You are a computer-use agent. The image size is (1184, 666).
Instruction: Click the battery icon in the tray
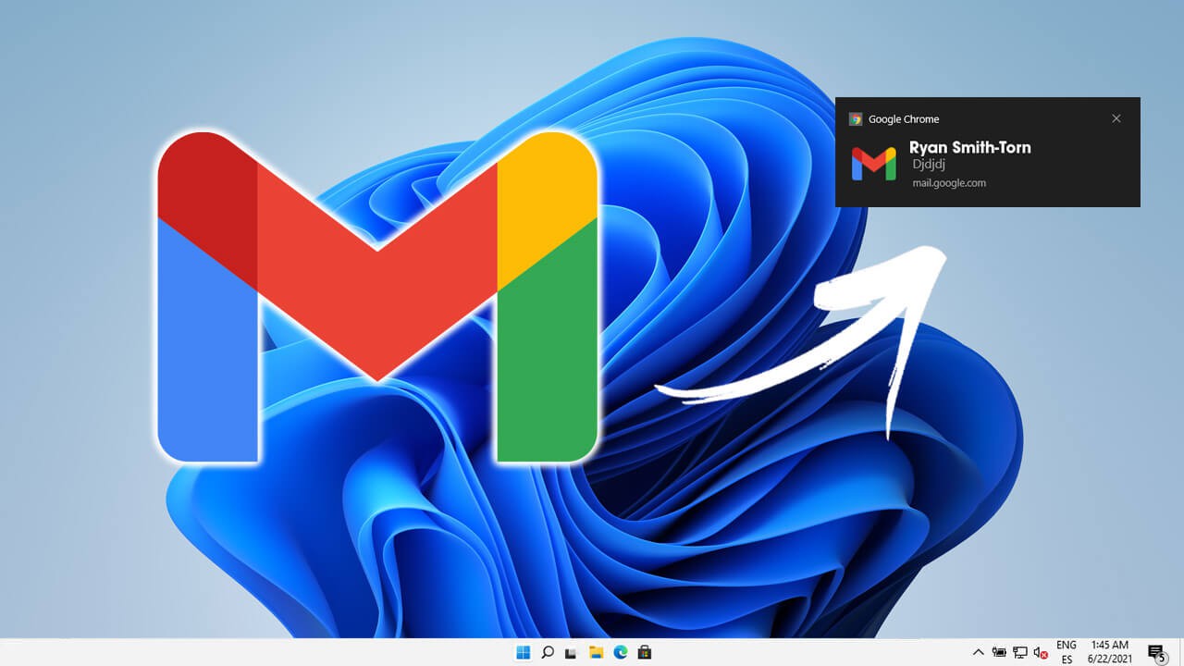pos(1000,653)
